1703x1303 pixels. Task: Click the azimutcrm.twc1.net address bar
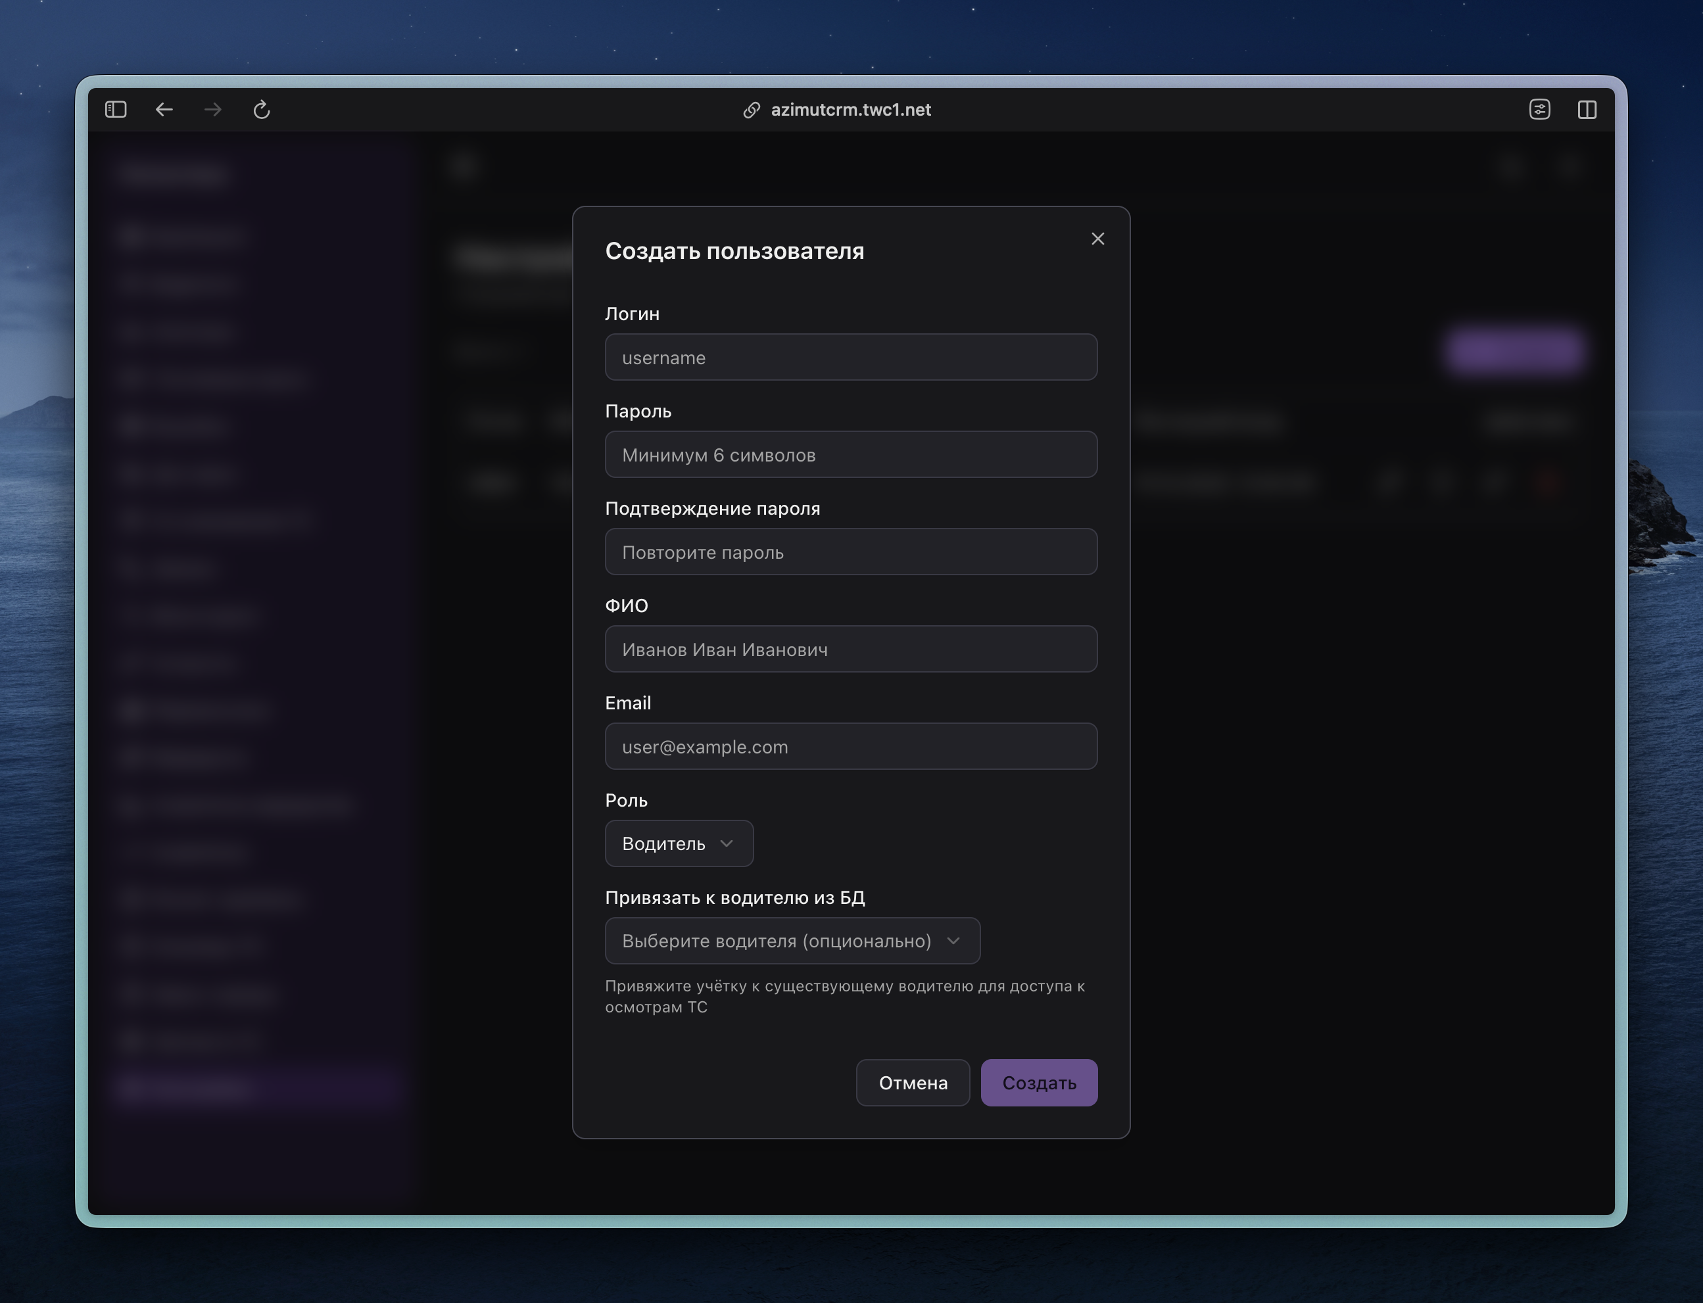pyautogui.click(x=851, y=110)
